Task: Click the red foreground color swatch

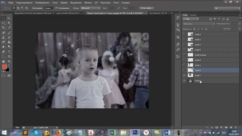Action: coord(4,66)
